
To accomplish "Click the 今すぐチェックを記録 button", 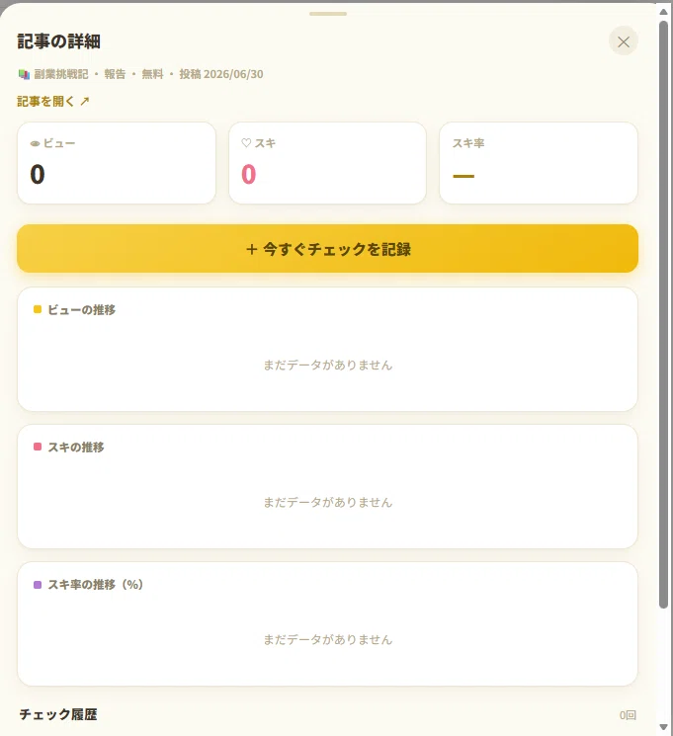I will pyautogui.click(x=327, y=248).
